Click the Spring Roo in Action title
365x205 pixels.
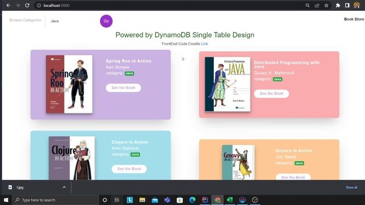point(128,61)
